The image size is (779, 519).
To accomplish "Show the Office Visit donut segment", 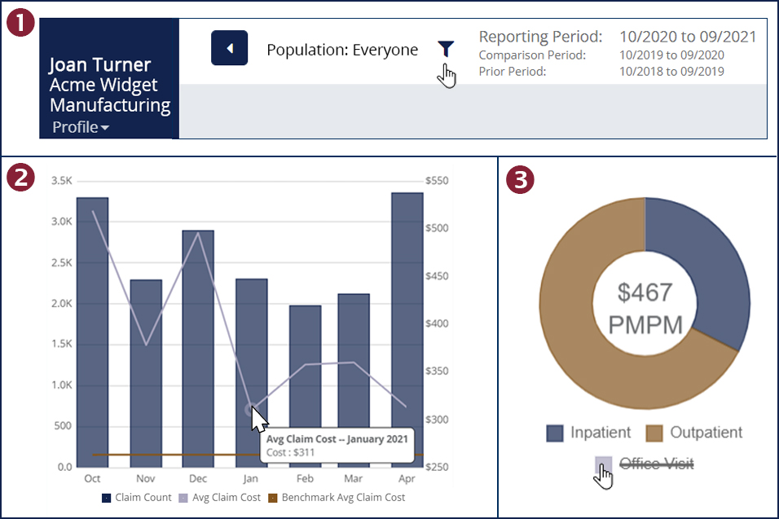I will (645, 464).
